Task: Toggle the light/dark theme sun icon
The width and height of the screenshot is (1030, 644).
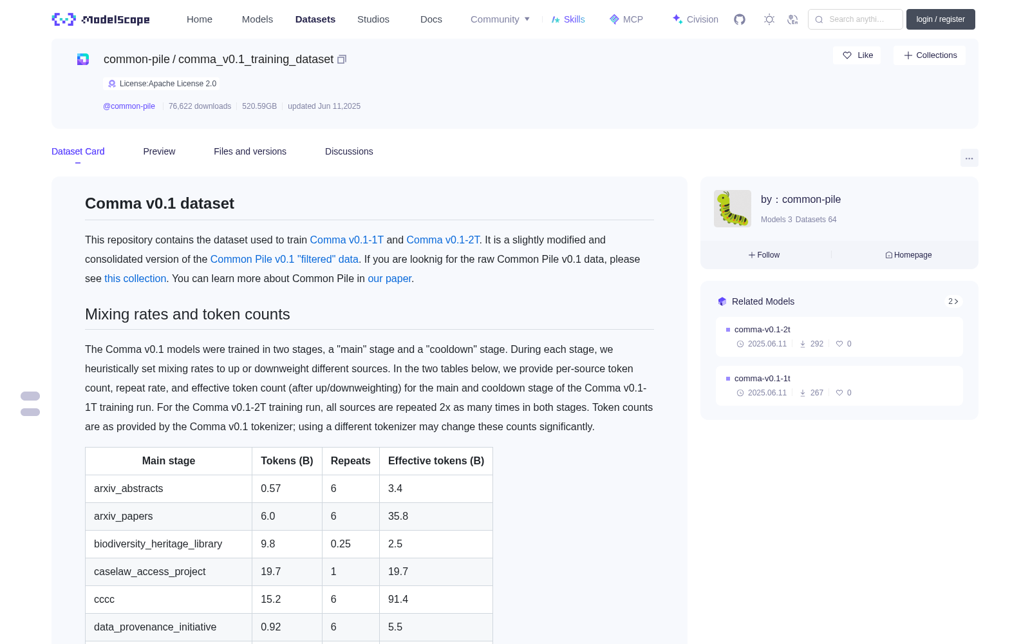Action: (769, 19)
